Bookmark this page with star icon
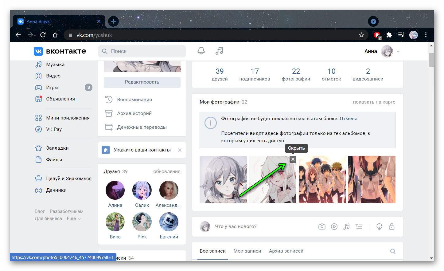444x271 pixels. [361, 35]
